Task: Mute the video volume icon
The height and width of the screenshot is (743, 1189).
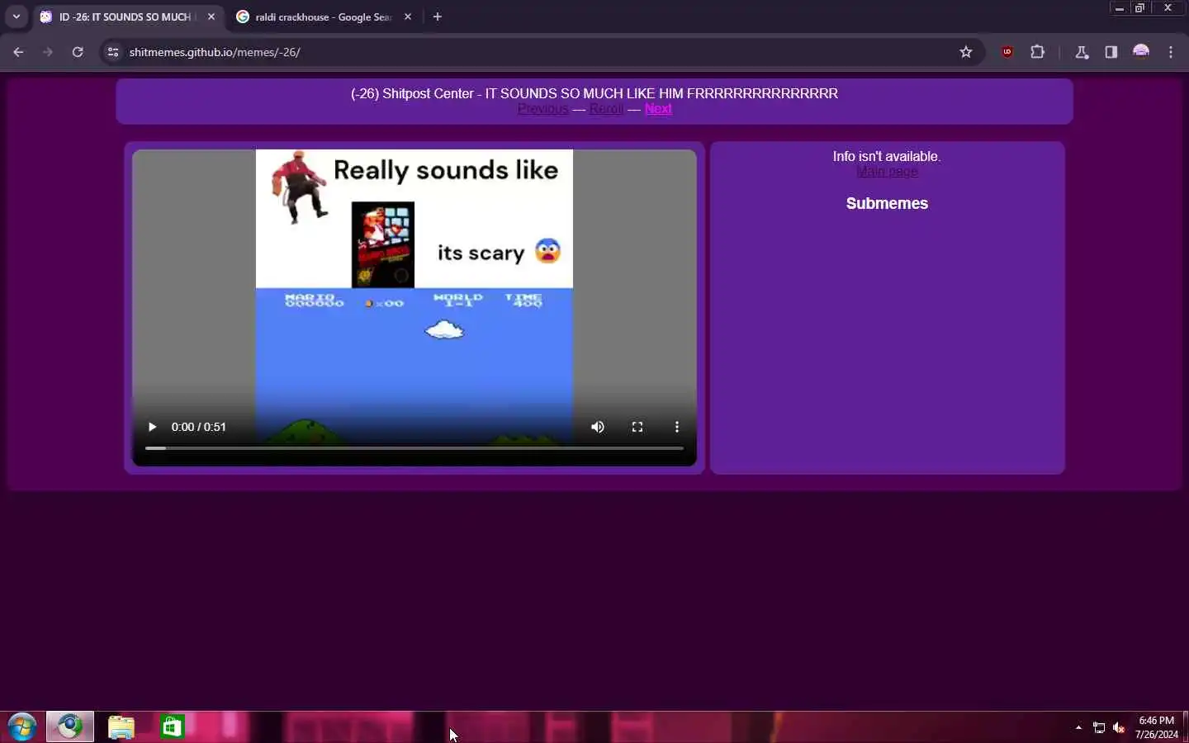Action: click(598, 427)
